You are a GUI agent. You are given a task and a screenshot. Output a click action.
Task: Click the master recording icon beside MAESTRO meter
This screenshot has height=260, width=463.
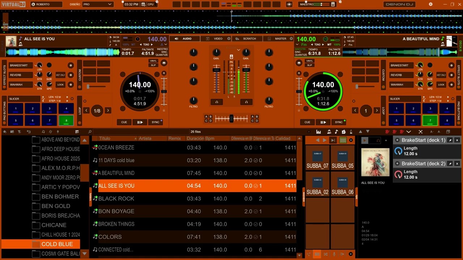[333, 4]
